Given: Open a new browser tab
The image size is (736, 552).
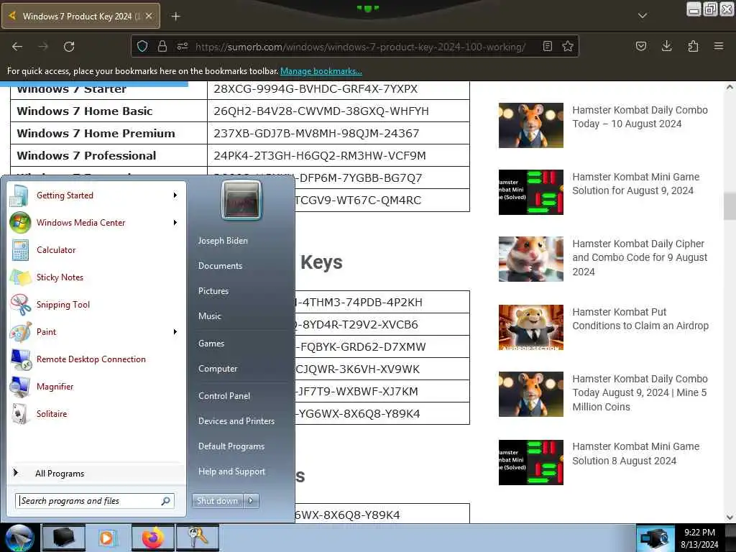Looking at the screenshot, I should pyautogui.click(x=175, y=17).
